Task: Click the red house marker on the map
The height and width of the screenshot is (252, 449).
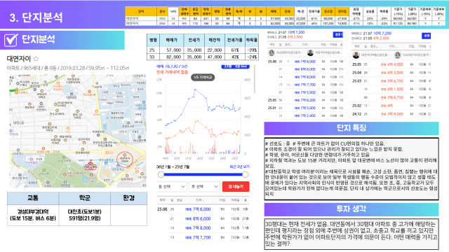Action: click(91, 165)
